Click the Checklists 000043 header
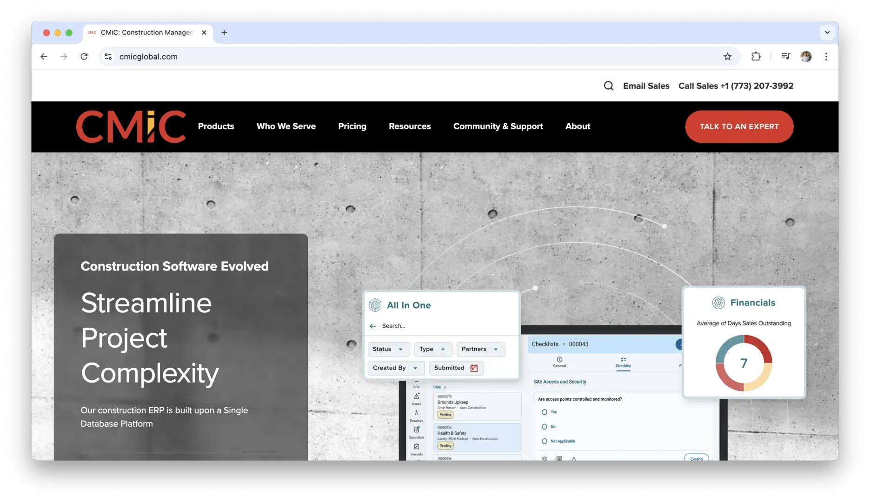Viewport: 870px width, 502px height. (560, 344)
